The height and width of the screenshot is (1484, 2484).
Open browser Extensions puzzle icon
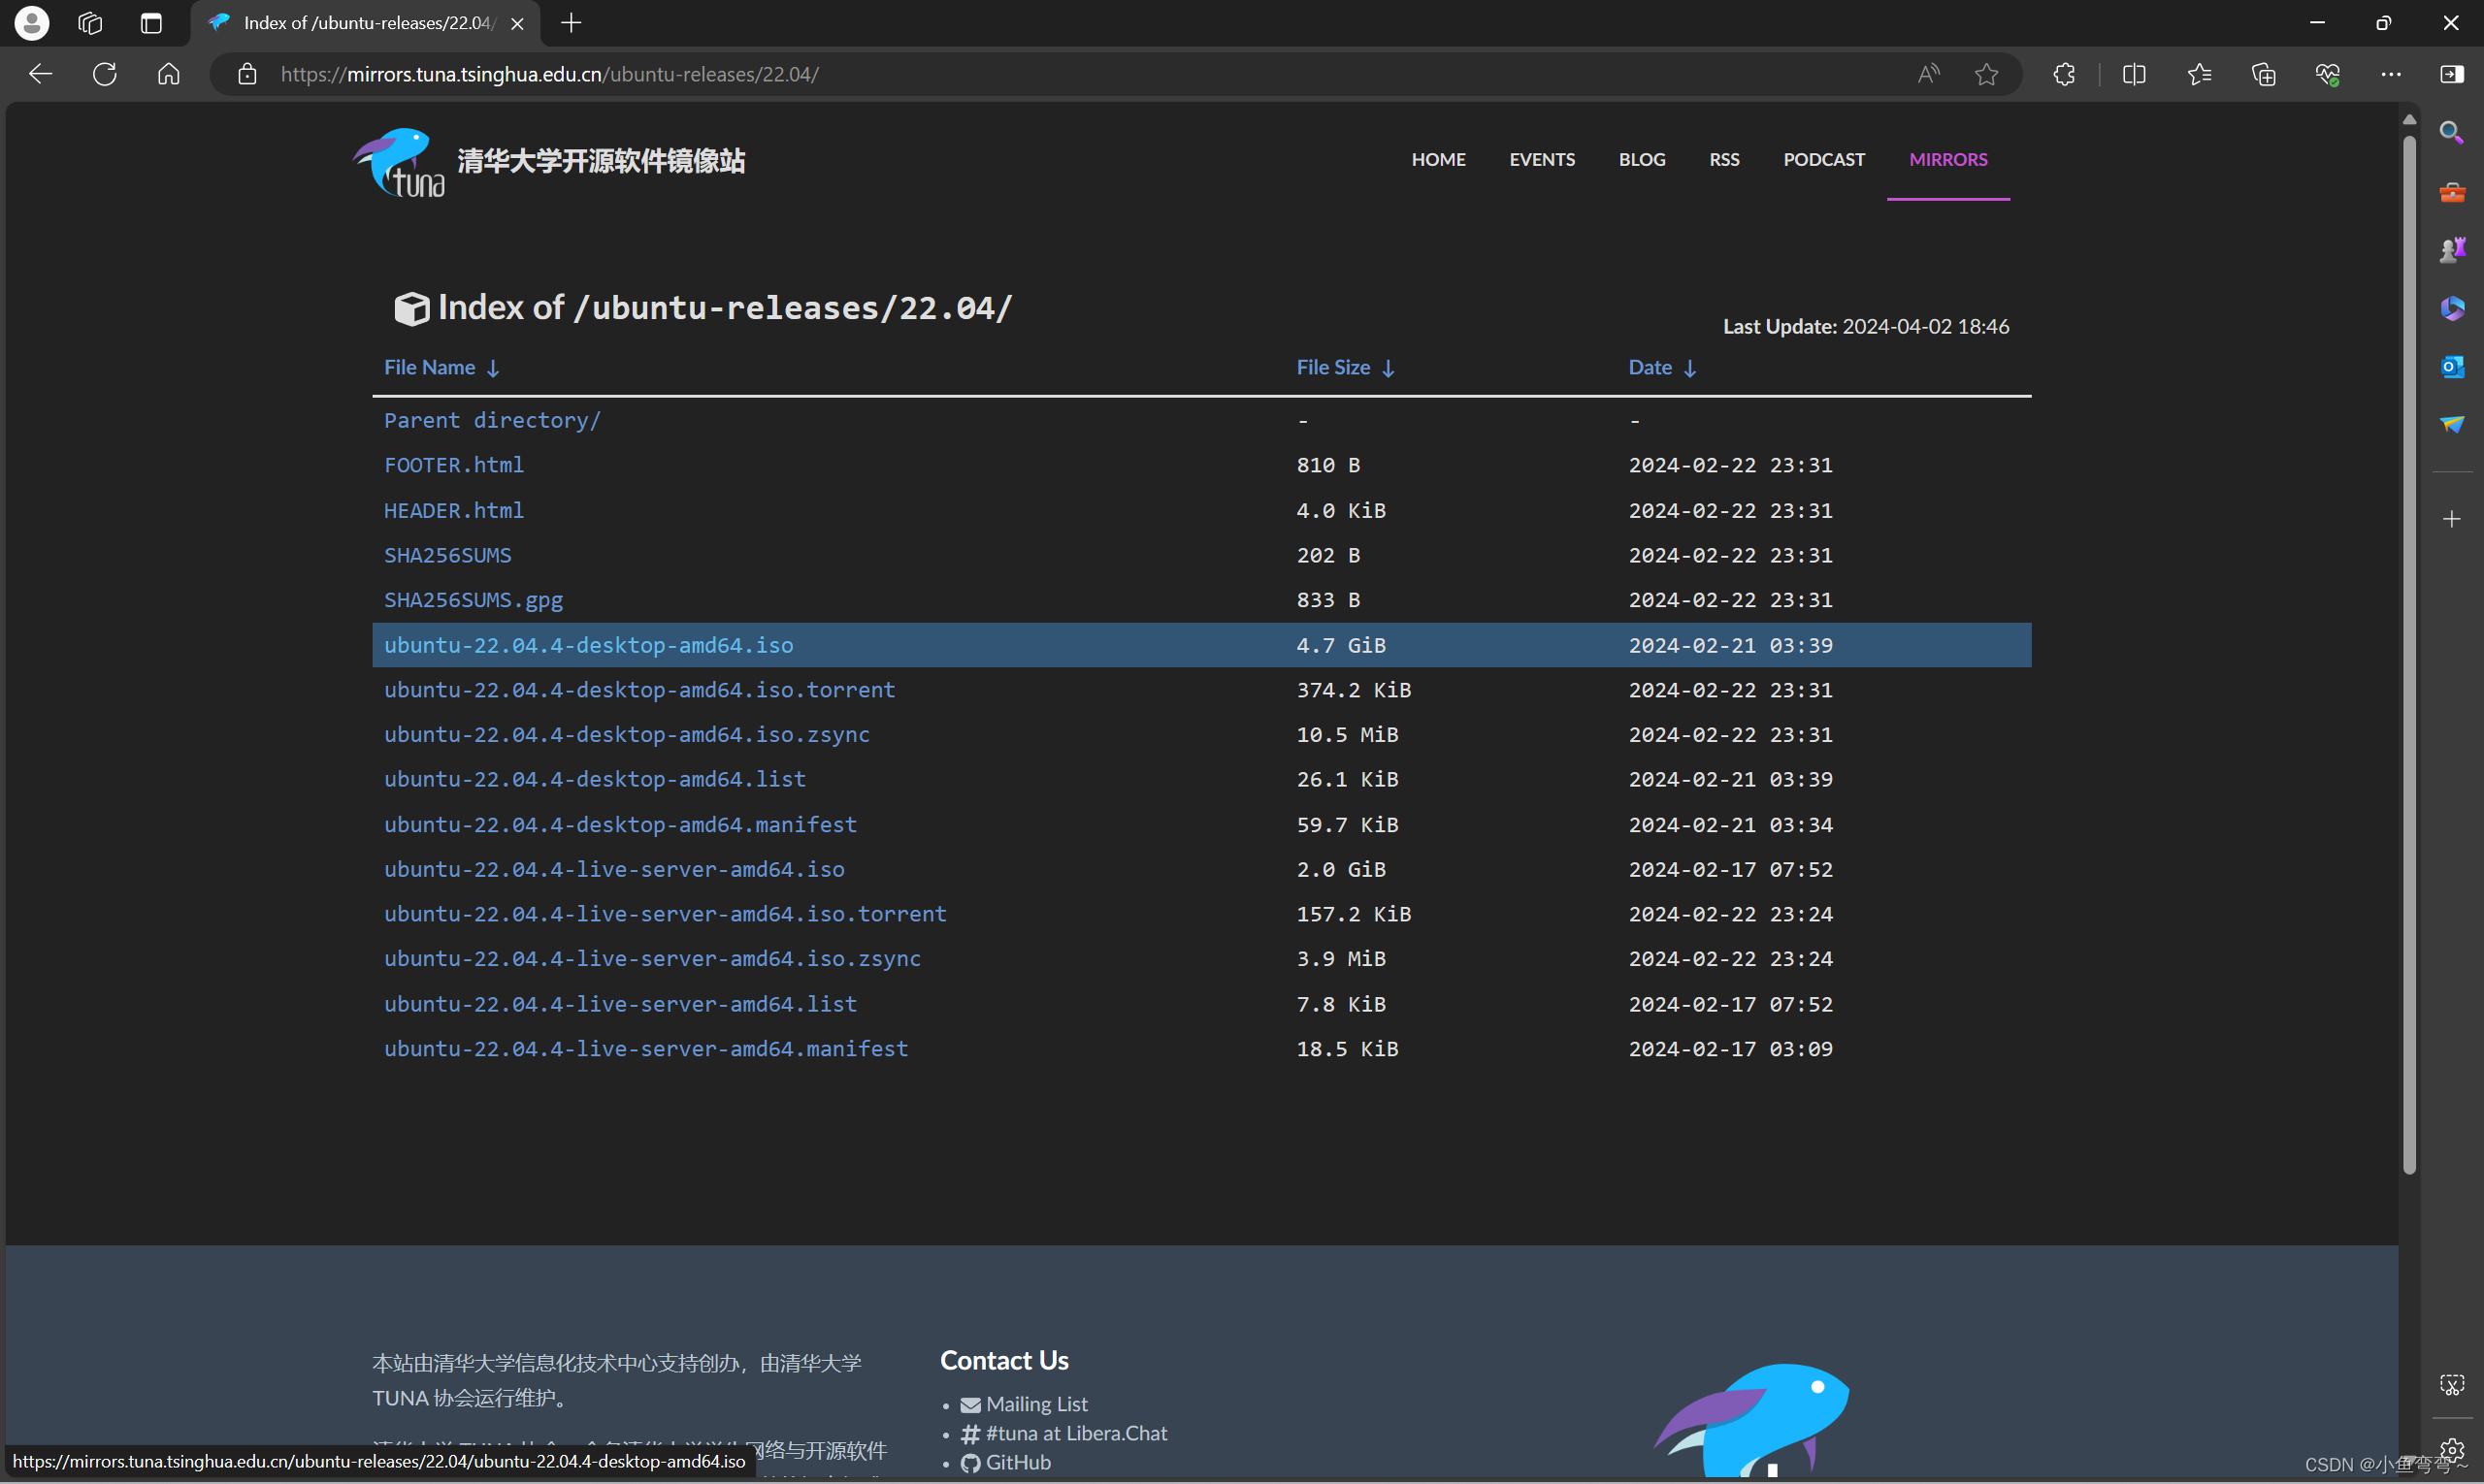click(2064, 74)
